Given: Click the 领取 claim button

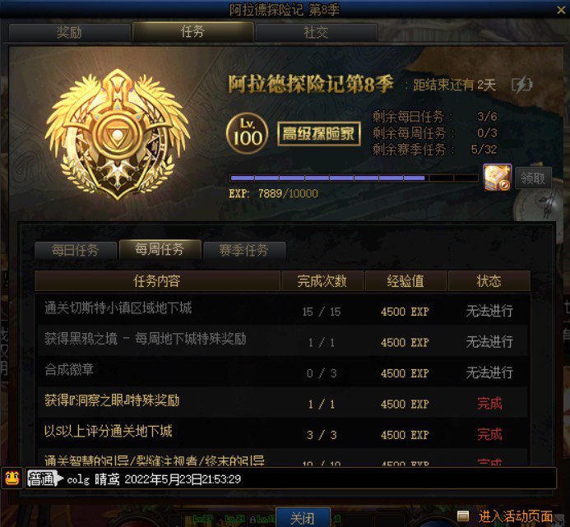Looking at the screenshot, I should (533, 178).
